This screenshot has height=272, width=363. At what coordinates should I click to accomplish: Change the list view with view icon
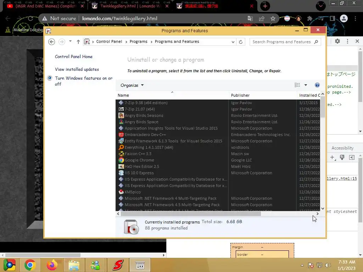pyautogui.click(x=297, y=85)
